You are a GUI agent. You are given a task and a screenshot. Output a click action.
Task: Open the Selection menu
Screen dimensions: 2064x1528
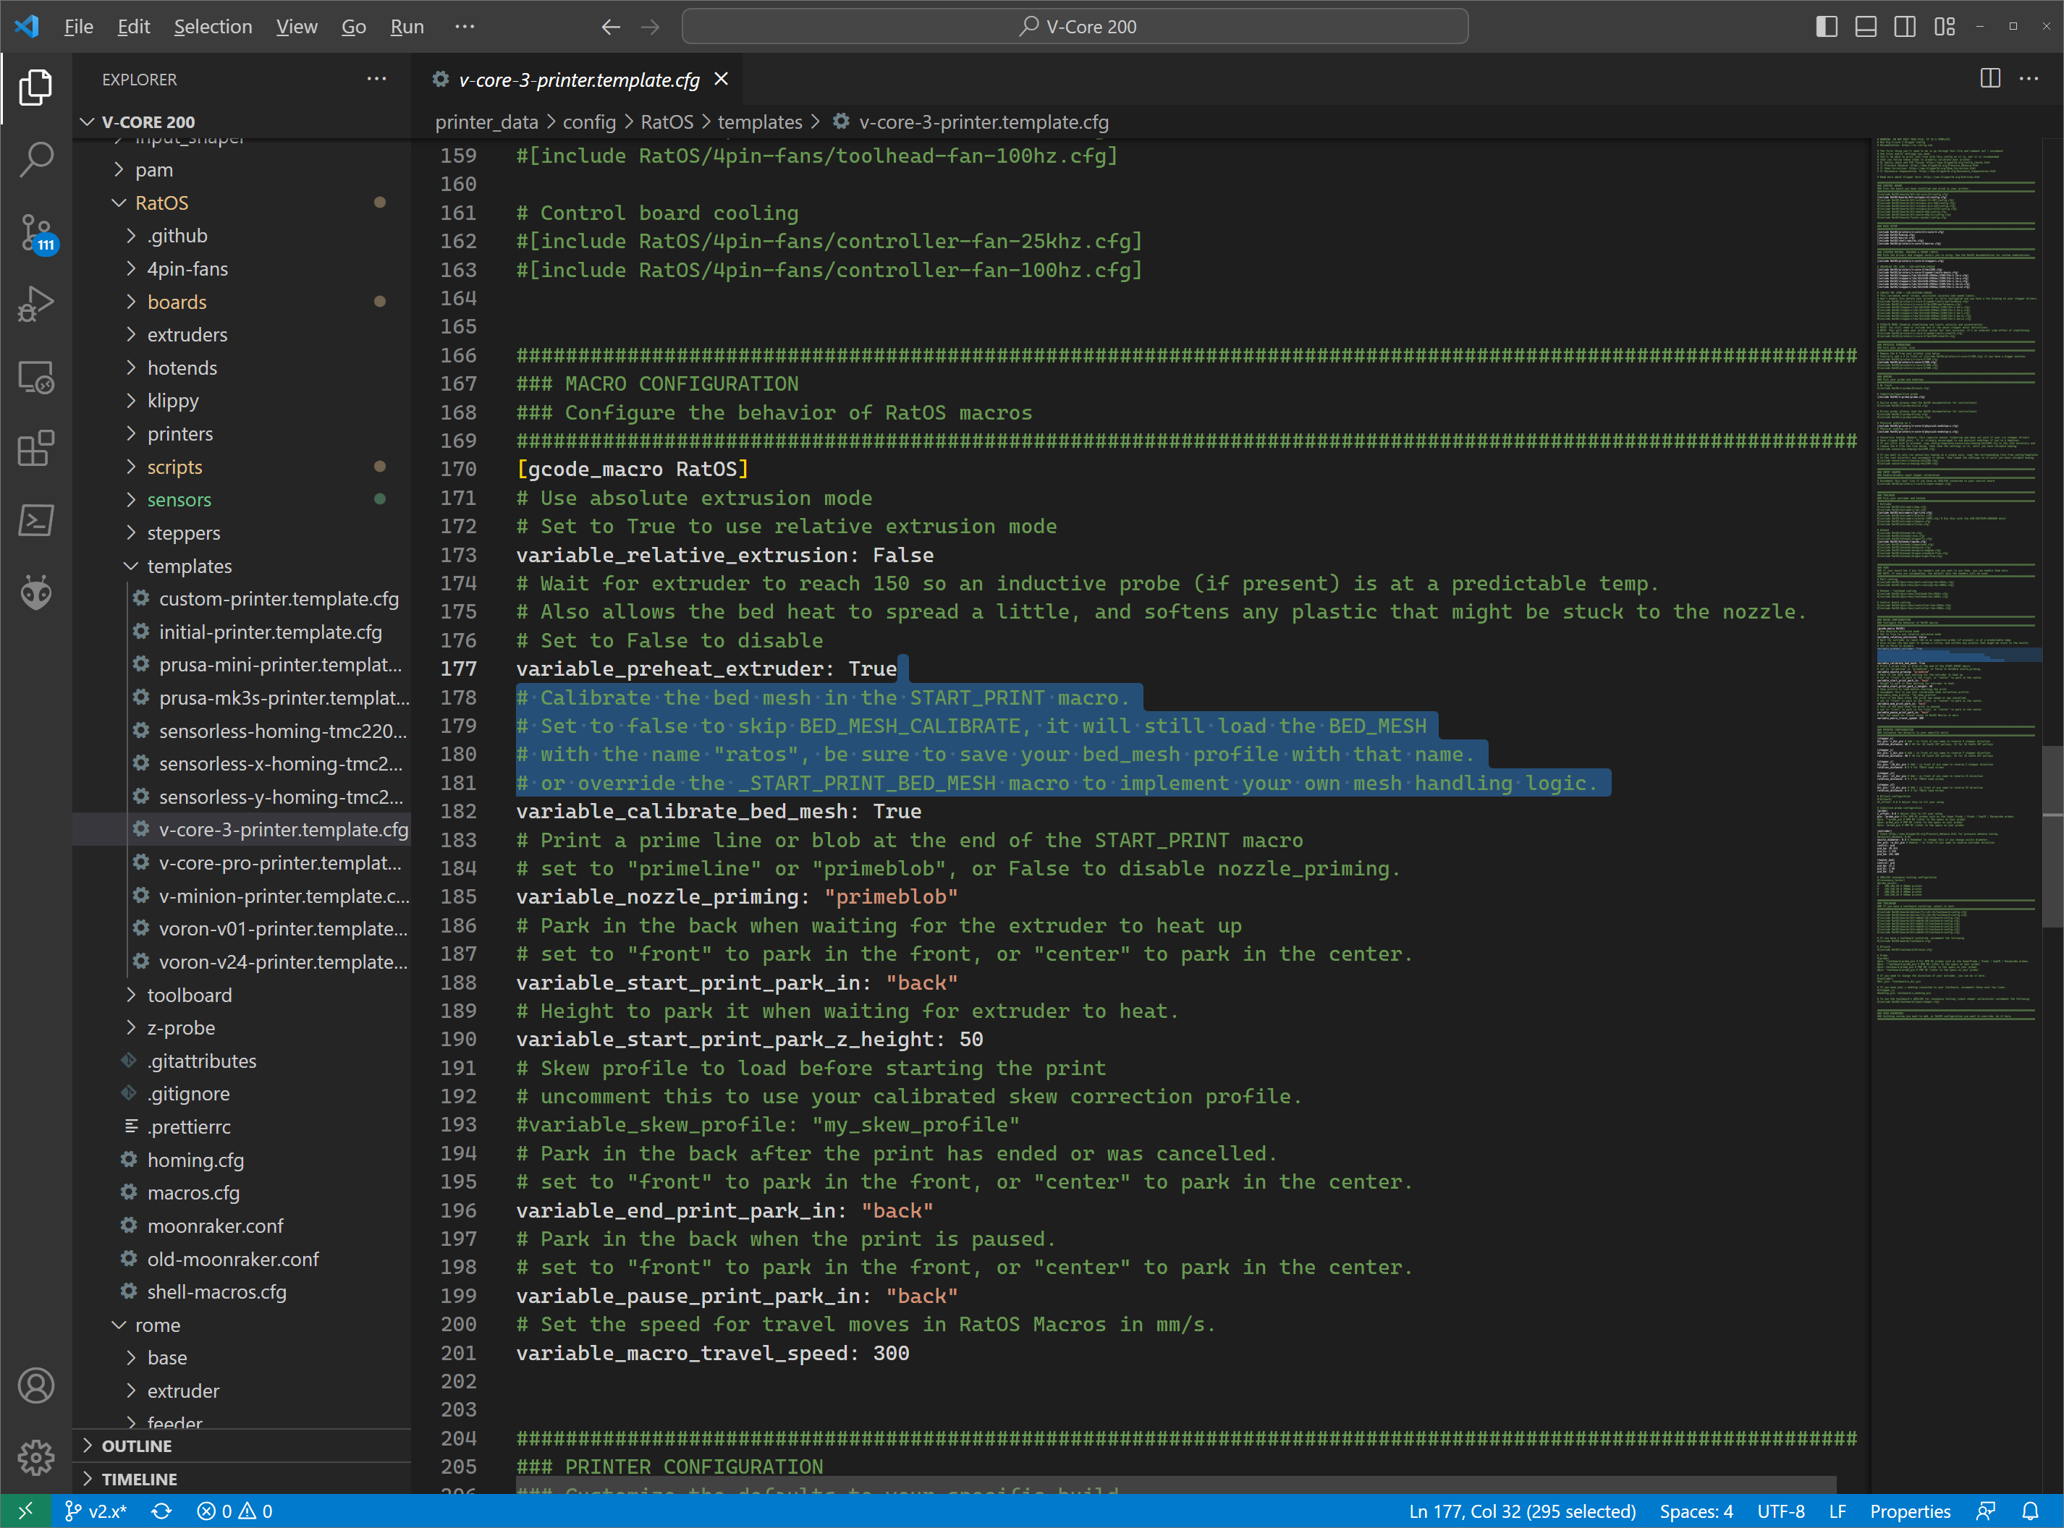(213, 27)
